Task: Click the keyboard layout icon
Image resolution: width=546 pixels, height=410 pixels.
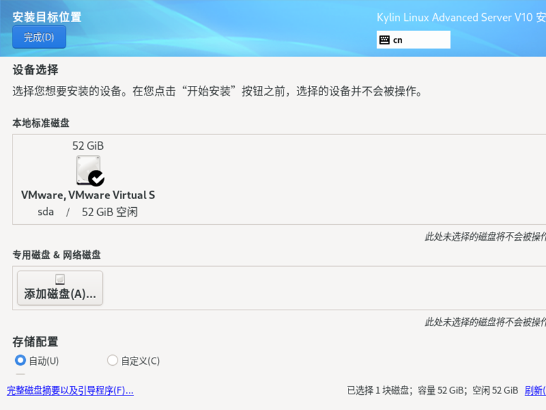Action: click(x=384, y=40)
